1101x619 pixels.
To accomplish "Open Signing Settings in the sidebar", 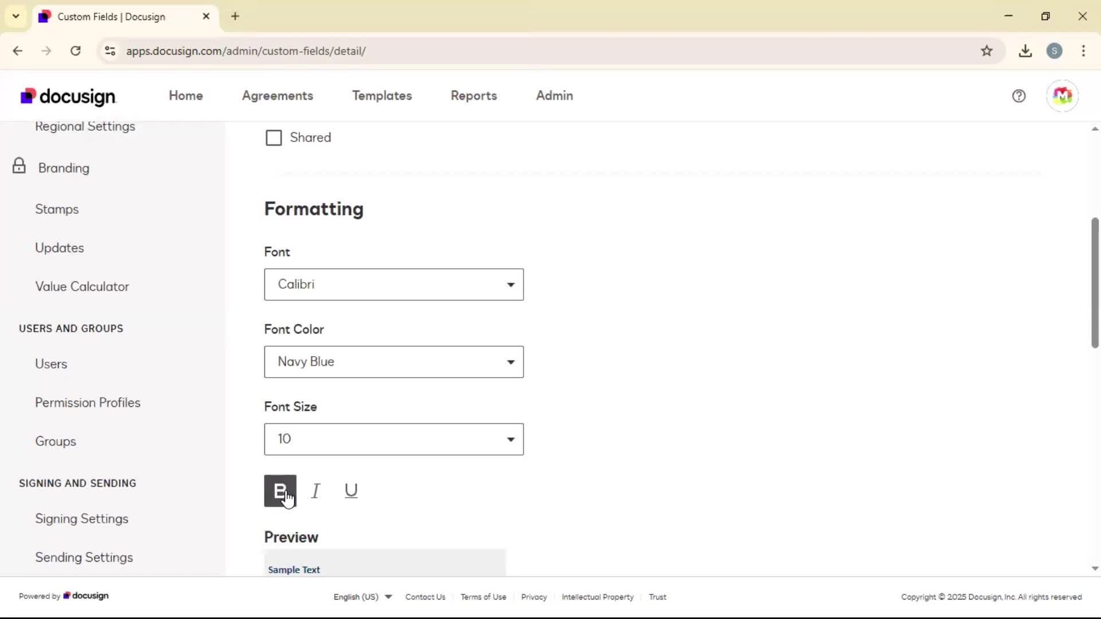I will pyautogui.click(x=81, y=519).
